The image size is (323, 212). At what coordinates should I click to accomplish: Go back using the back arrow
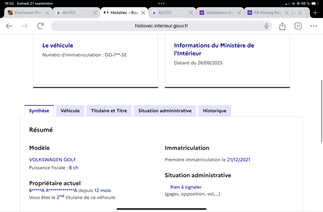[9, 26]
